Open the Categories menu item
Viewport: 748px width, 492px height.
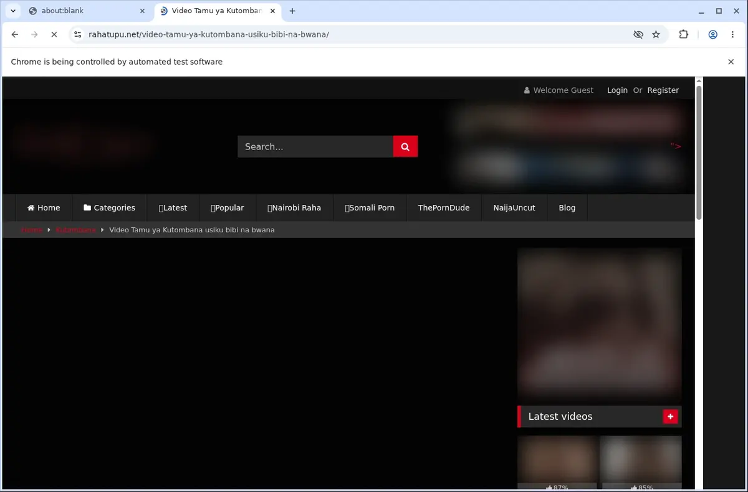[109, 207]
